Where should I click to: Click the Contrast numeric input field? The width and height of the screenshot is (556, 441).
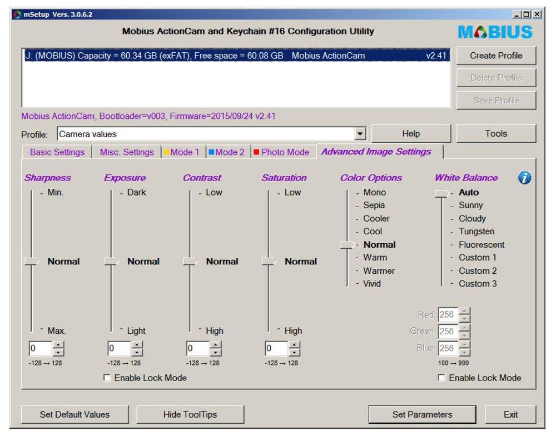click(x=198, y=348)
